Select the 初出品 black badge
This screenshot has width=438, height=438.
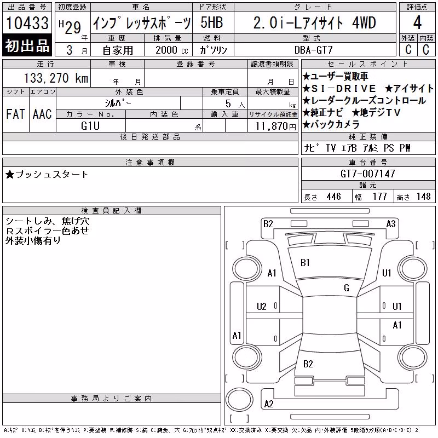[27, 45]
